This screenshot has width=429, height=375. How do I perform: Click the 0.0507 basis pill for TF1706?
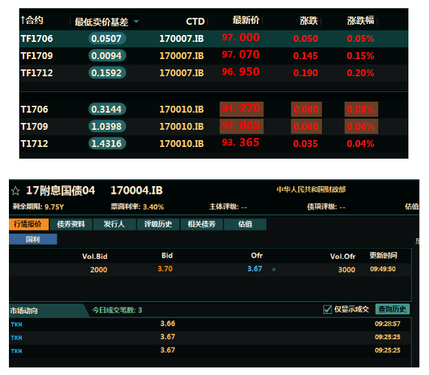pos(107,38)
